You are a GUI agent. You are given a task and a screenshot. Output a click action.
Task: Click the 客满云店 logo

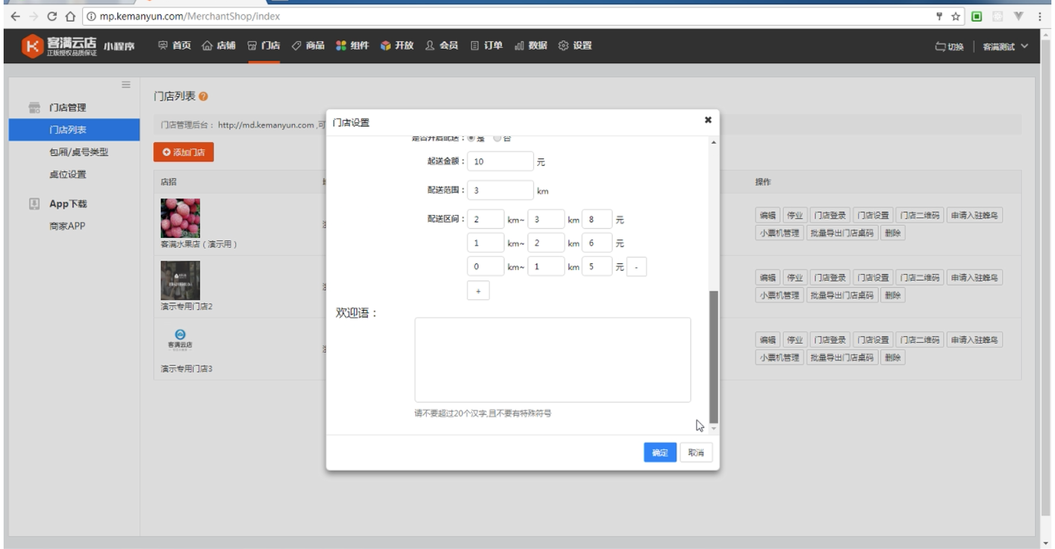coord(59,46)
